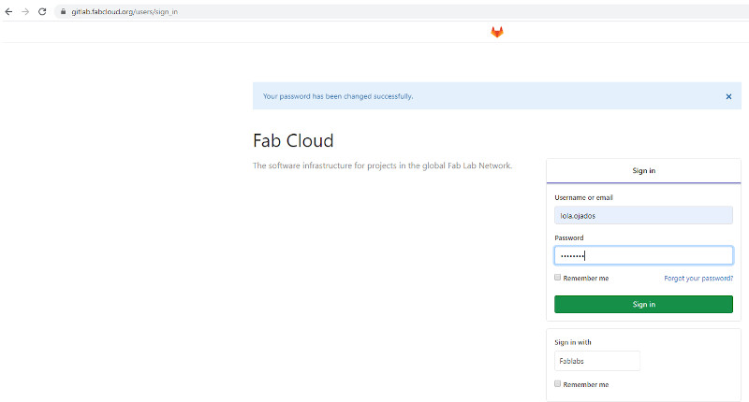Dismiss the password changed notification

[x=728, y=96]
